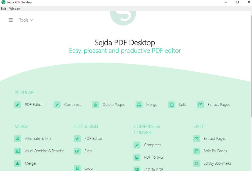Click the PDF Editor pencil icon in Popular
This screenshot has width=252, height=171.
coord(17,105)
